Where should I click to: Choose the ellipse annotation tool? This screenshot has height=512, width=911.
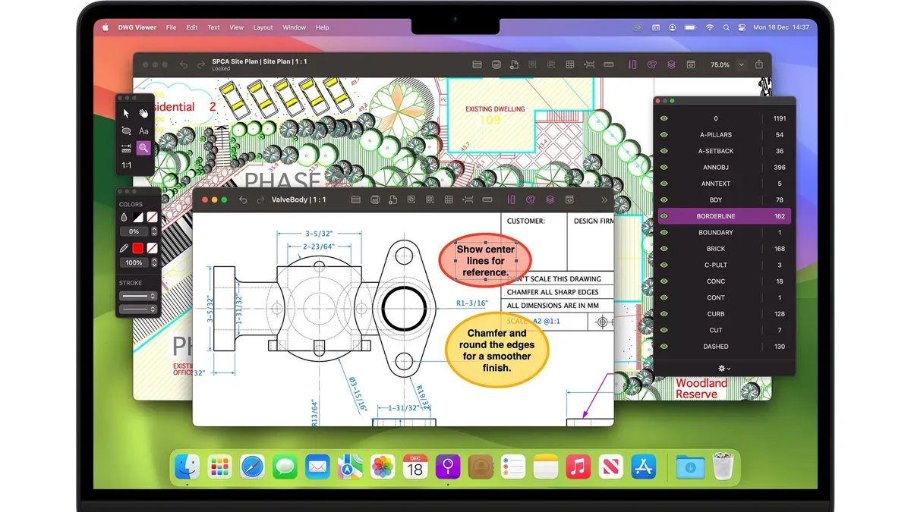click(x=126, y=130)
